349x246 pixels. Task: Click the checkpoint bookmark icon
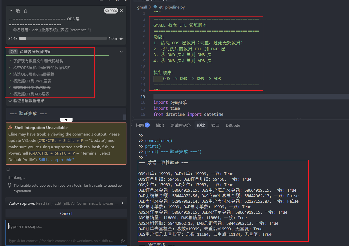8,170
